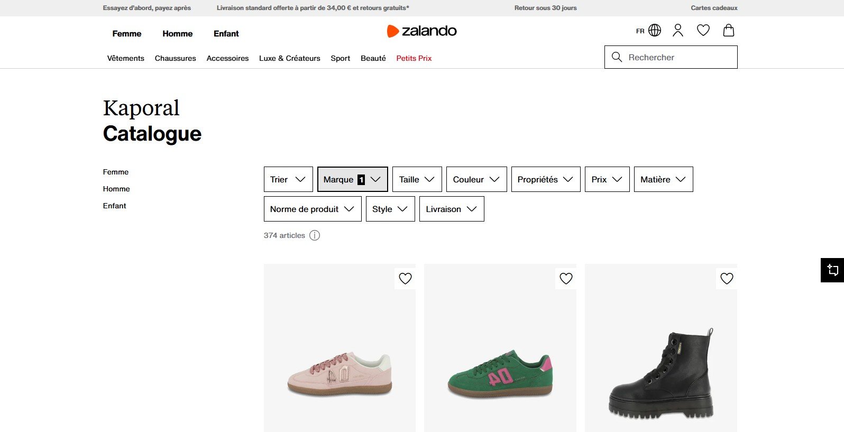Click the Zalando logo
844x432 pixels.
[x=421, y=31]
